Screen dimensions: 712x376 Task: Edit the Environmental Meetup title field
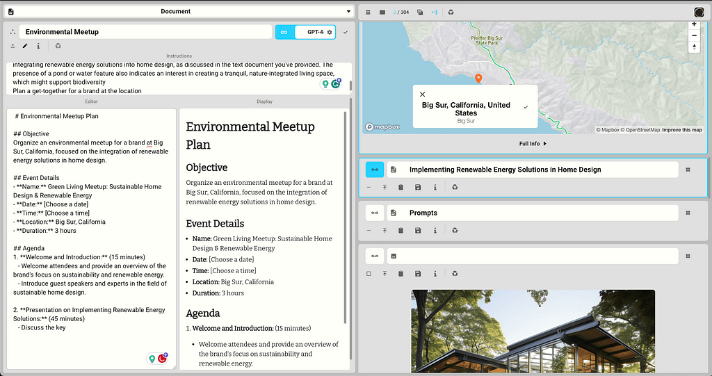click(145, 32)
